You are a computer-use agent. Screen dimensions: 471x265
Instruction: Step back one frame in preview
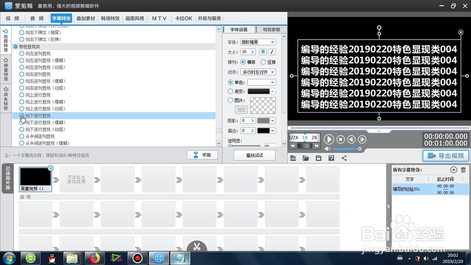(351, 139)
